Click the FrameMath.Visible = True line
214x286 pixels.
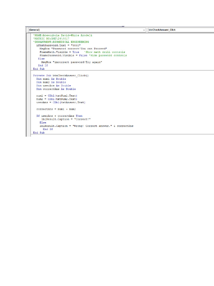click(x=82, y=52)
